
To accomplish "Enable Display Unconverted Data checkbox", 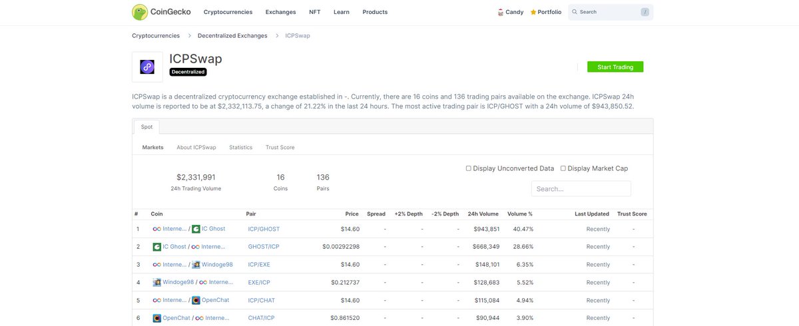I will (468, 168).
